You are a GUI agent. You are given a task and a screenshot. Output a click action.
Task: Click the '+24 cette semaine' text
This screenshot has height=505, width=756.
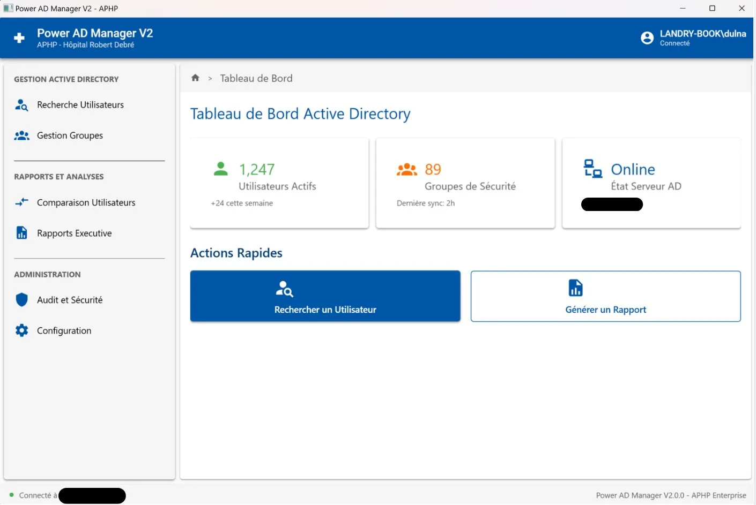(242, 203)
